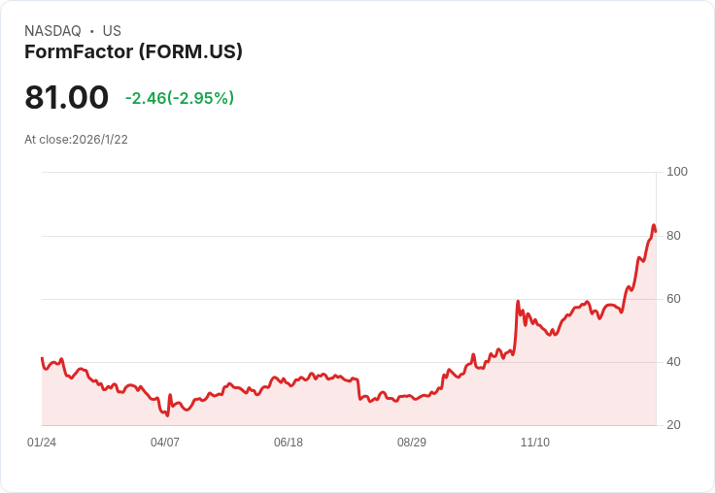The image size is (715, 493).
Task: Click the 01/24 date label
Action: (x=42, y=443)
